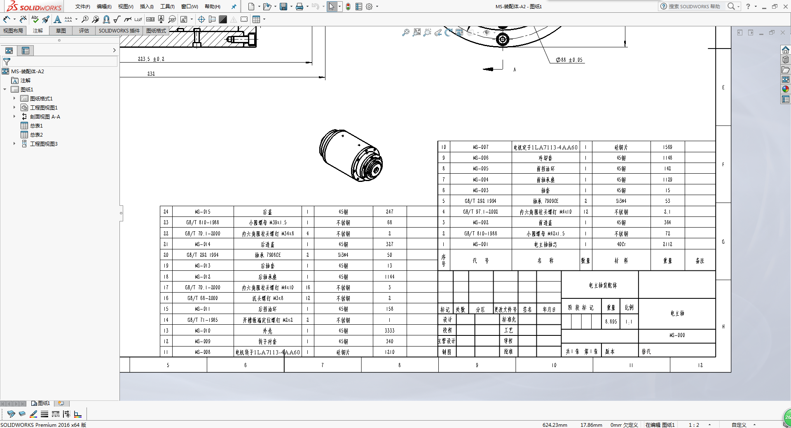791x428 pixels.
Task: Expand the 剖面视图 A-A tree node
Action: click(14, 116)
